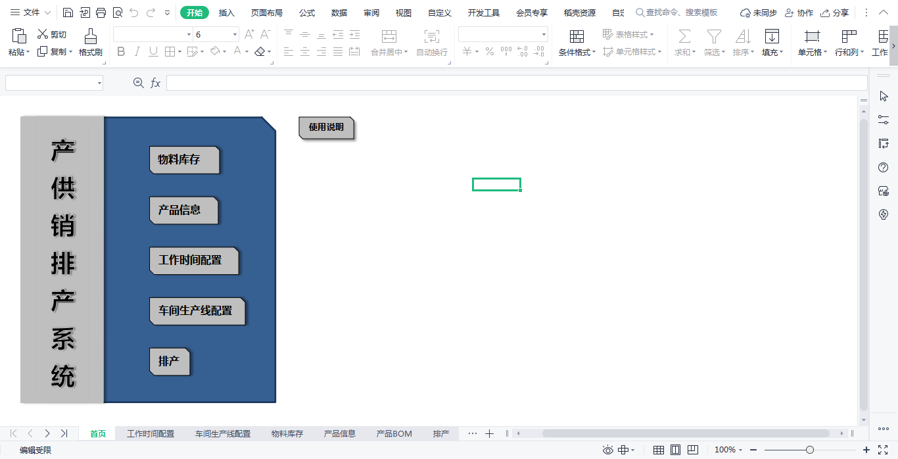Open the 插入 ribbon tab
Viewport: 898px width, 459px height.
(x=227, y=12)
